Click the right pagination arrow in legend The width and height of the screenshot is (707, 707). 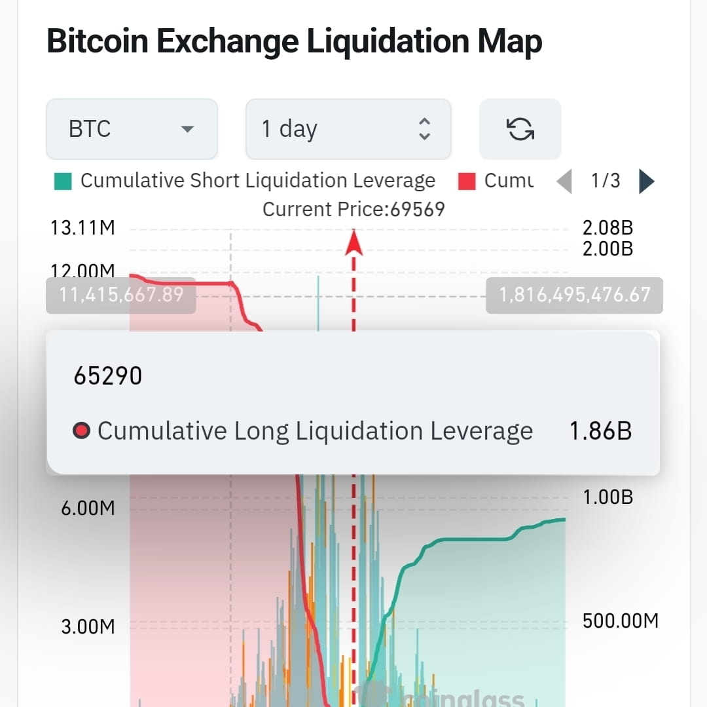click(646, 181)
